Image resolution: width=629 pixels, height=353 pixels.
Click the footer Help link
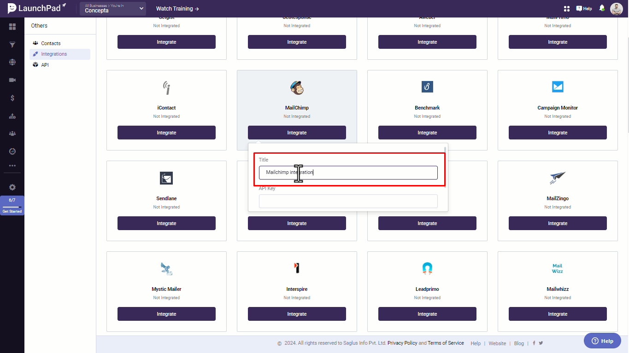tap(476, 343)
